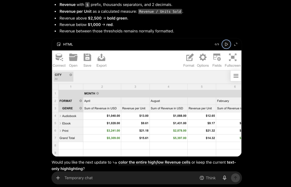
Task: Click 'color the entire high/low Revenue cells' link
Action: pyautogui.click(x=154, y=162)
